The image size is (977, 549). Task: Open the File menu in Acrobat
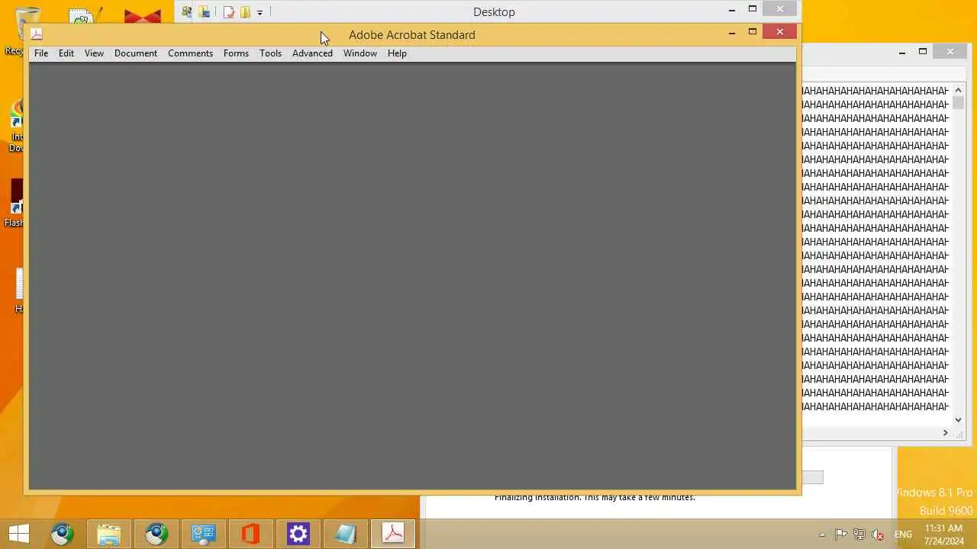tap(41, 53)
